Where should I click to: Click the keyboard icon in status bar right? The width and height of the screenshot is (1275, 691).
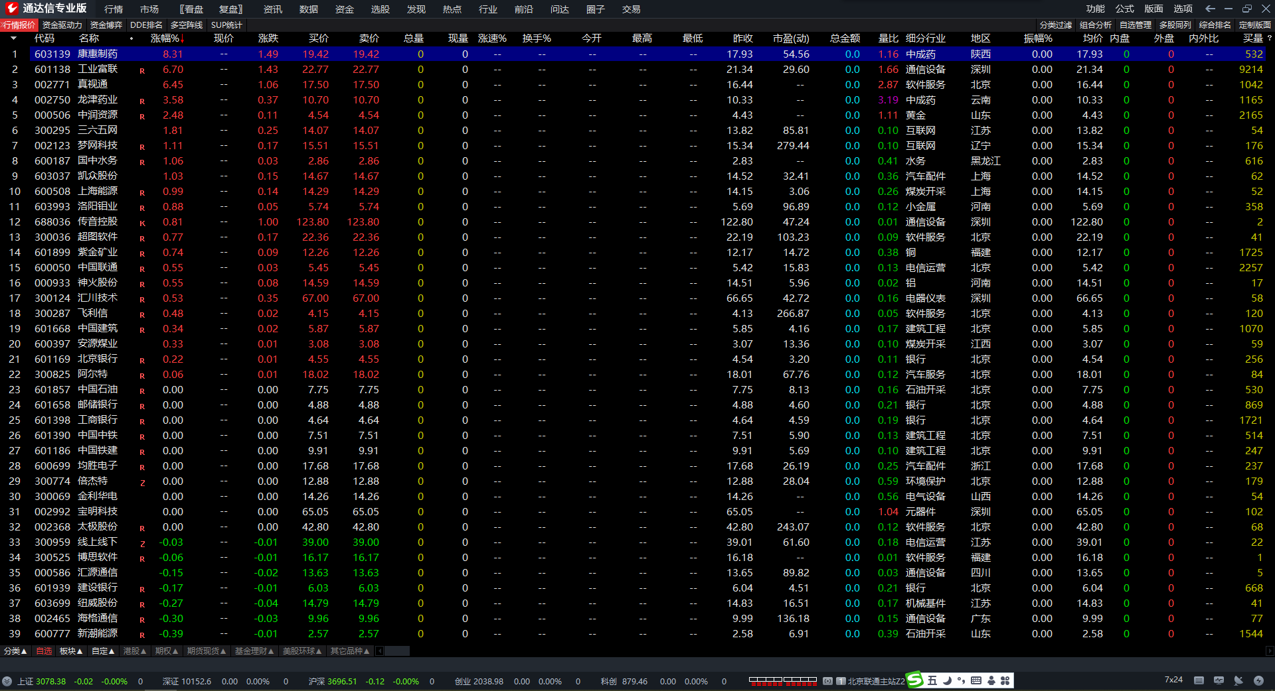point(1199,680)
